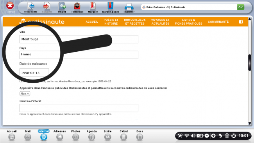Image resolution: width=254 pixels, height=143 pixels.
Task: Expand the Non annuaire dropdown
Action: [25, 94]
